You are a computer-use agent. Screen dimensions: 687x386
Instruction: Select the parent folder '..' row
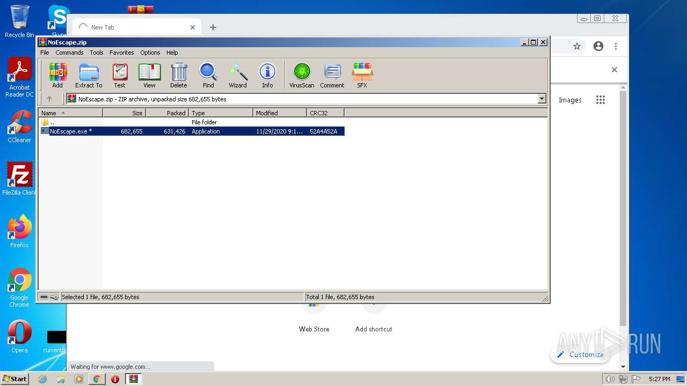tap(192, 122)
